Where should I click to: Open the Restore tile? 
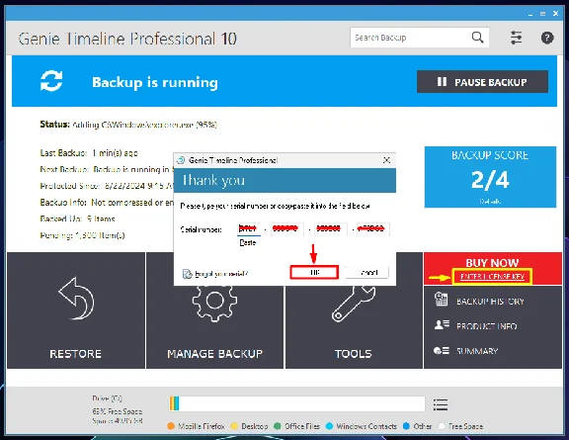click(76, 310)
